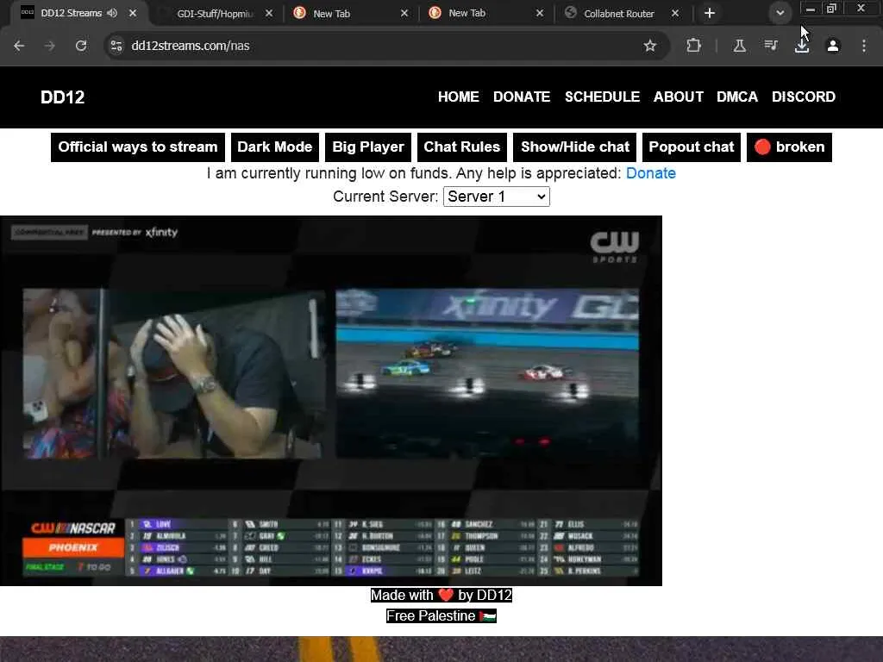The image size is (883, 662).
Task: Click Popout chat button
Action: (x=692, y=147)
